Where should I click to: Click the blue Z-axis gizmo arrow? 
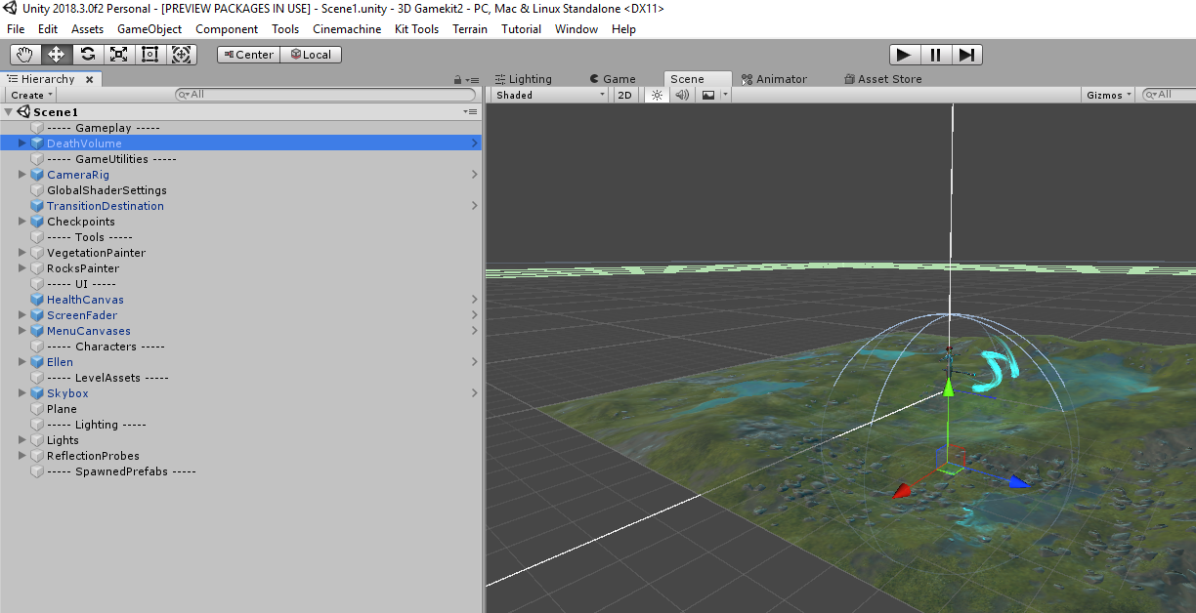1020,481
